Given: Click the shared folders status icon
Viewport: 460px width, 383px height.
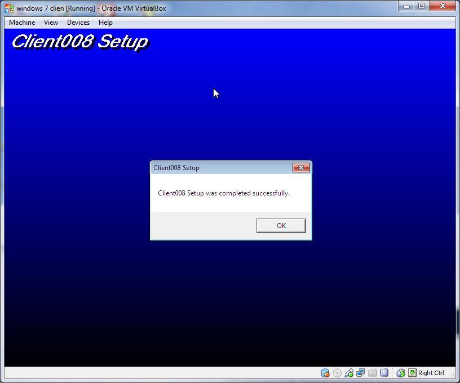Looking at the screenshot, I should [372, 373].
